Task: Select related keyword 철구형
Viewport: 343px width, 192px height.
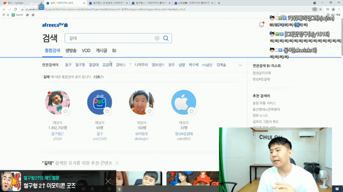Action: (80, 65)
